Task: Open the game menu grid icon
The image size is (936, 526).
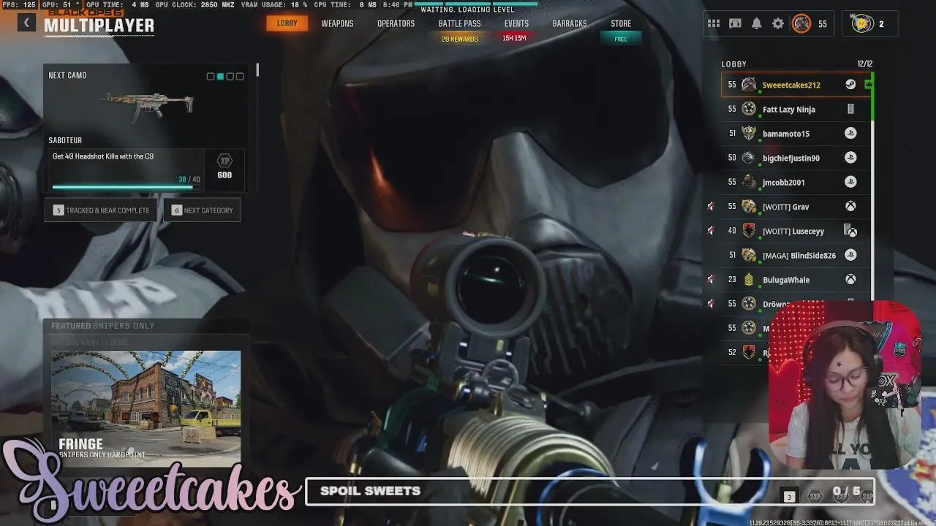Action: point(714,24)
